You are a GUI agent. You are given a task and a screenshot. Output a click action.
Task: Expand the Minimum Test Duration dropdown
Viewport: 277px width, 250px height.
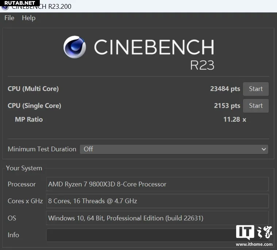[x=174, y=149]
